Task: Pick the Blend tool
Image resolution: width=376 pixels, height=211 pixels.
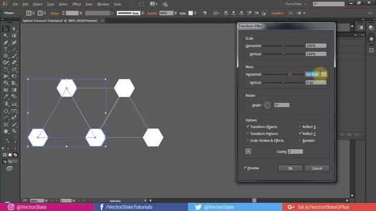Action: click(x=14, y=97)
